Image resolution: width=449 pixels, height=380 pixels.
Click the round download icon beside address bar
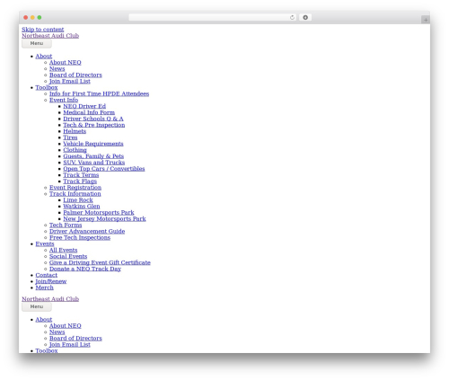[305, 18]
